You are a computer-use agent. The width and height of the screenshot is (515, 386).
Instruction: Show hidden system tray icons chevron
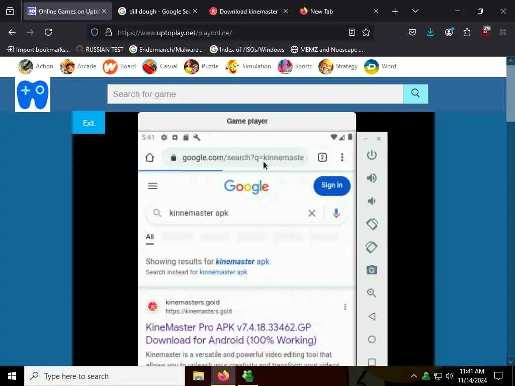pos(413,376)
